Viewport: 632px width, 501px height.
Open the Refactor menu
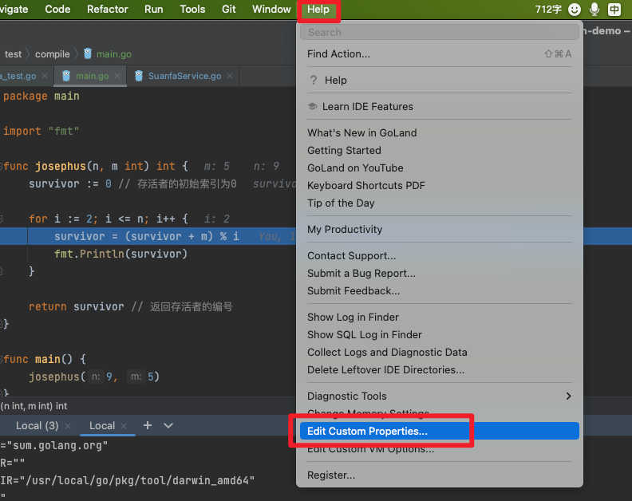tap(107, 10)
